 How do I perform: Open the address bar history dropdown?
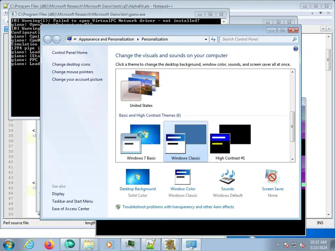(206, 39)
